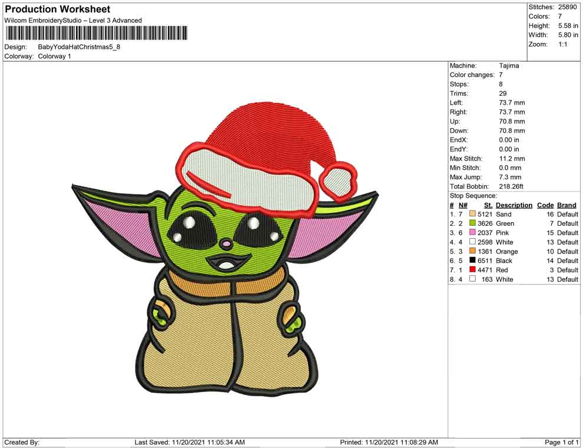Click the Red color swatch in stop sequence
This screenshot has width=583, height=448.
[x=472, y=269]
